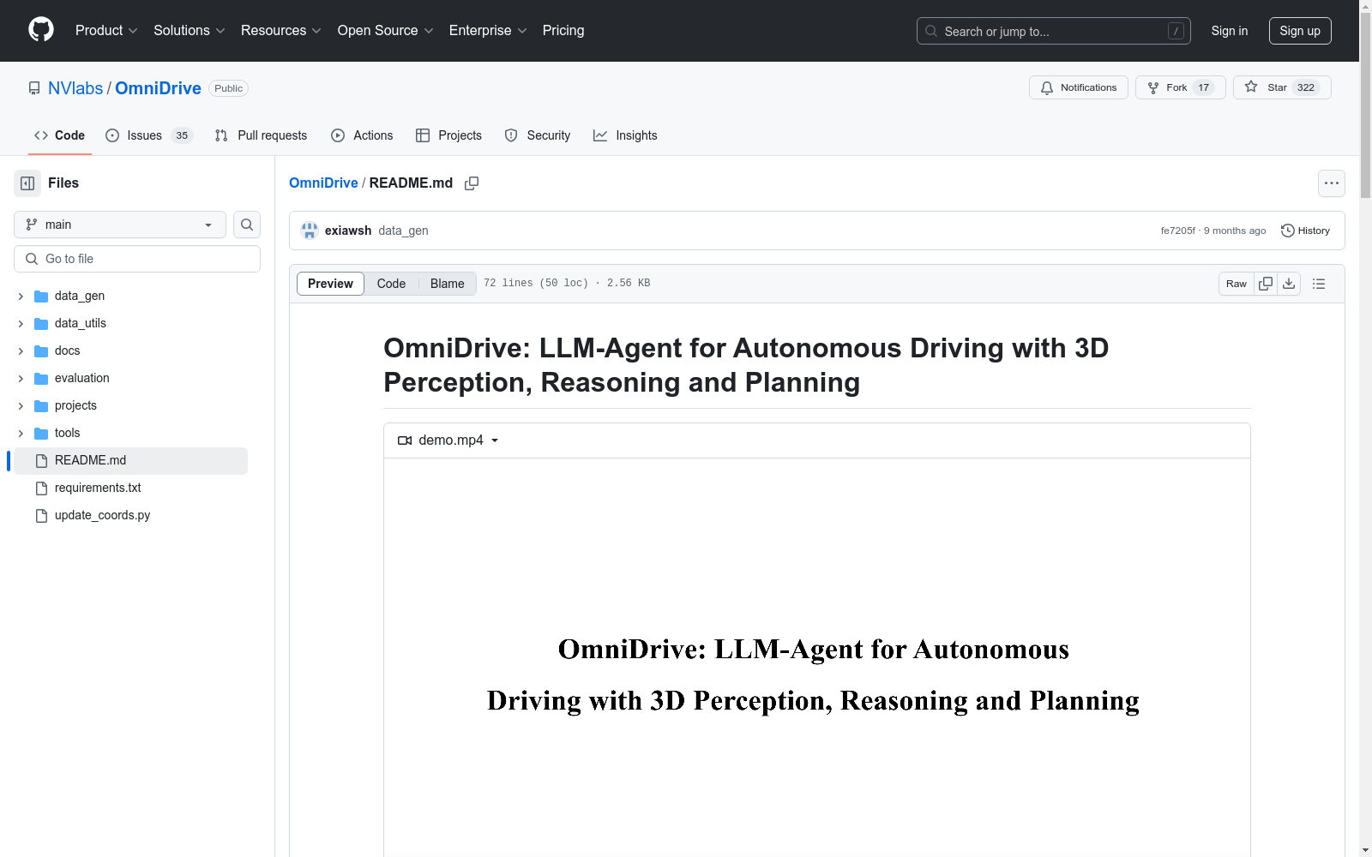Copy the raw README contents

point(1265,283)
